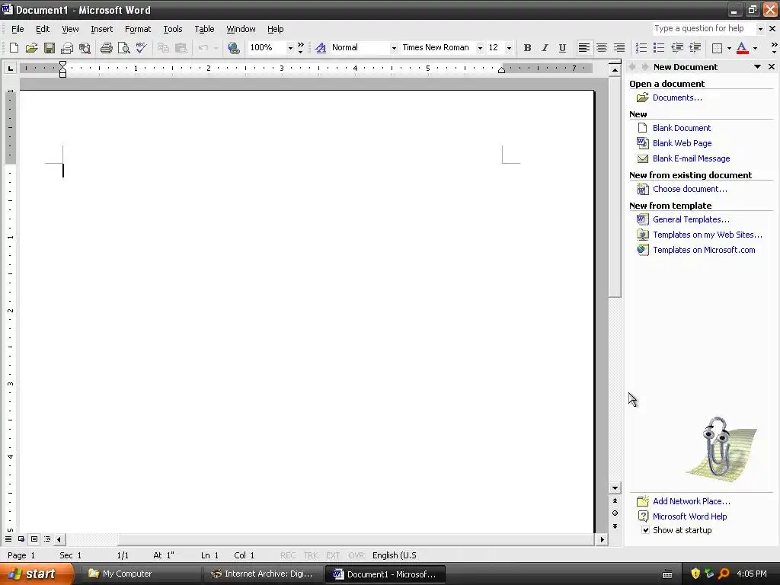Click Templates on Microsoft.com link
The image size is (780, 585).
tap(704, 250)
